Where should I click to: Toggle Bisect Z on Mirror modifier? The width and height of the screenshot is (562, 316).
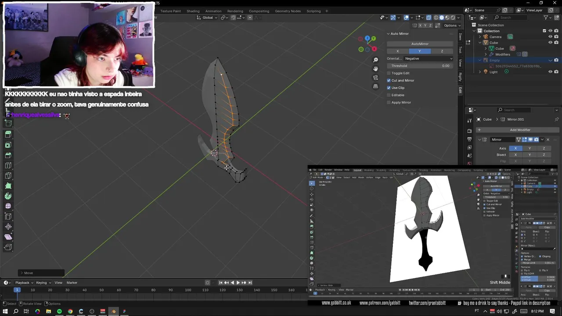tap(544, 154)
